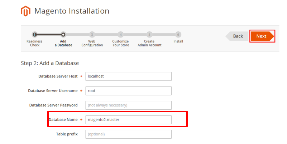
Task: Click into Database Server Password field
Action: (x=128, y=105)
